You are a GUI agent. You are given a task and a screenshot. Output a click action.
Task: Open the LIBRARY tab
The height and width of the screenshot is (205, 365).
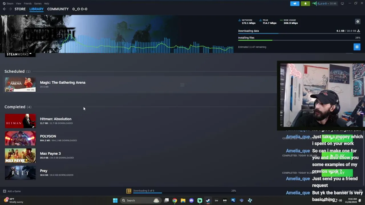[36, 9]
